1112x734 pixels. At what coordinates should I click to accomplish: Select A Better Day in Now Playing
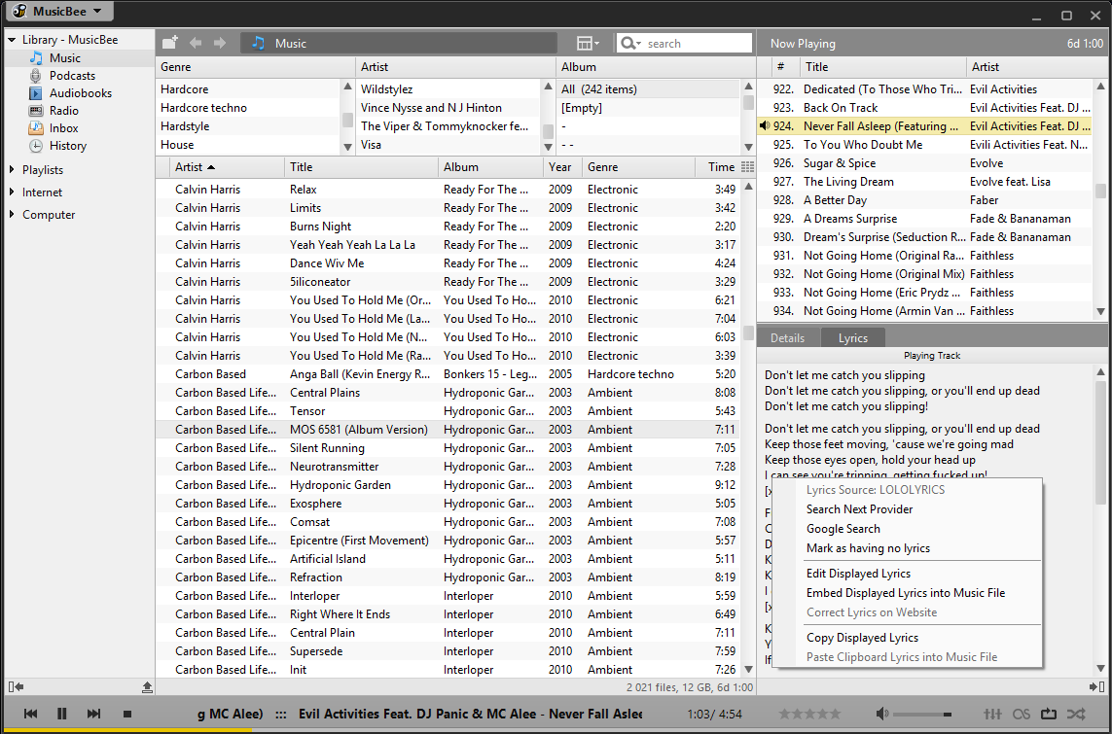point(925,200)
